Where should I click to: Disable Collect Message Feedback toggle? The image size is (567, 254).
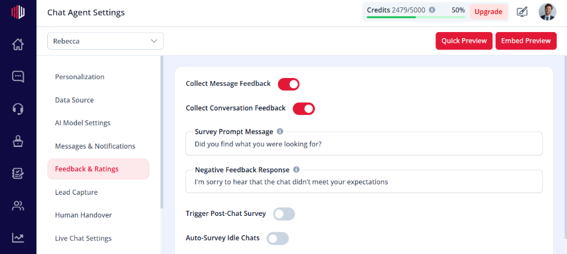(288, 84)
